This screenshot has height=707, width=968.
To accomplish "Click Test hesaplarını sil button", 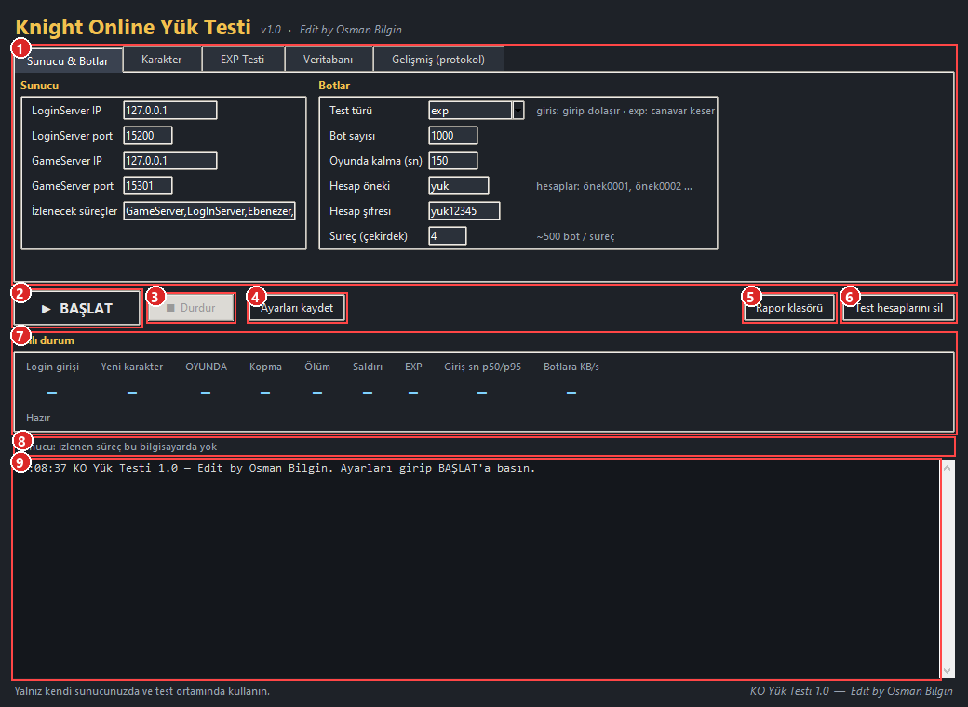I will [x=899, y=308].
